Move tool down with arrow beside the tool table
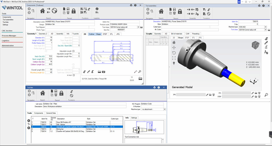 pos(29,128)
